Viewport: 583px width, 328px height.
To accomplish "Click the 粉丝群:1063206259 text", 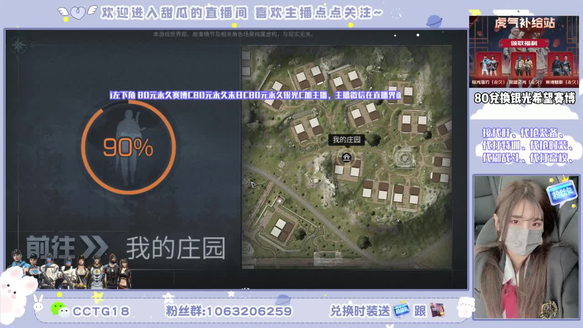I will tap(229, 311).
